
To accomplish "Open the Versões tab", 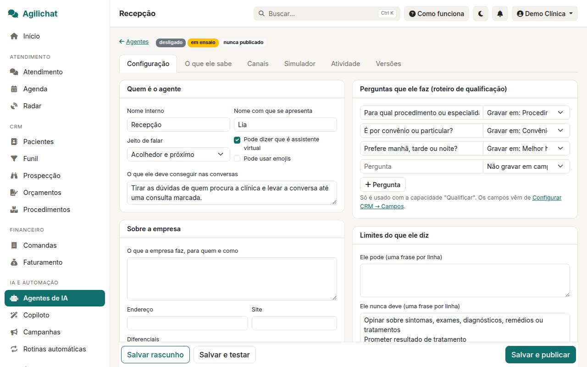I will click(x=388, y=64).
